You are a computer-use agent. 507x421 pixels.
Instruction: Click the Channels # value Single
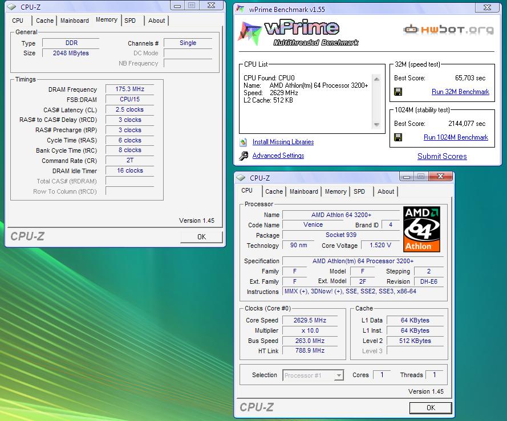(x=188, y=43)
